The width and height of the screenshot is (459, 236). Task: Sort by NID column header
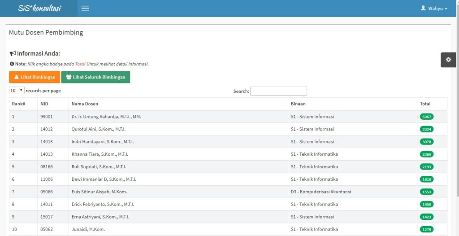[53, 104]
